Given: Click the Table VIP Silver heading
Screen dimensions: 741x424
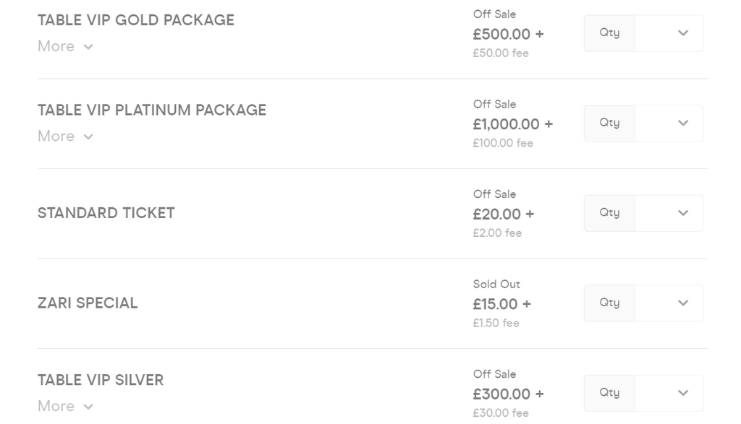Looking at the screenshot, I should click(x=101, y=381).
